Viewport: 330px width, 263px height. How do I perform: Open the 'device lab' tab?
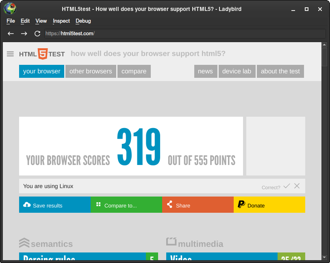237,71
